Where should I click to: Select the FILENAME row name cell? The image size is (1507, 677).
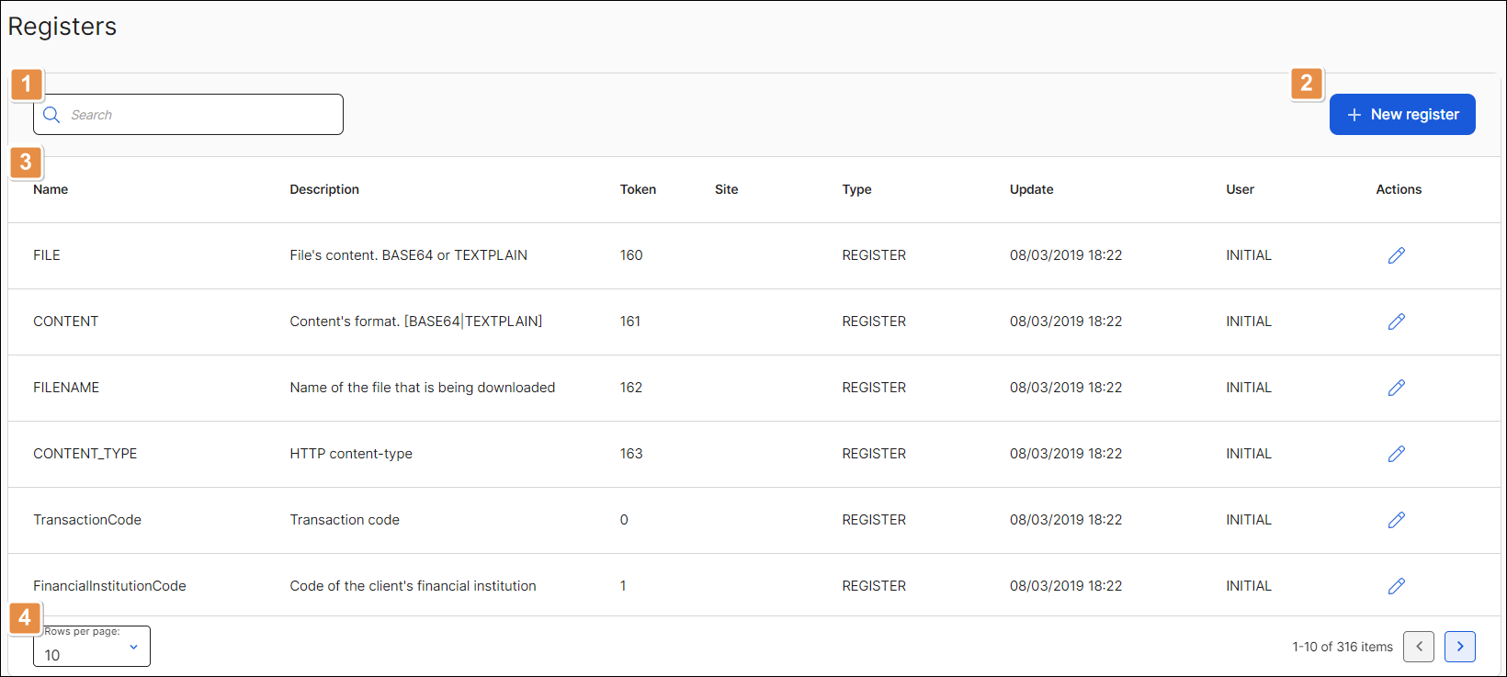66,388
